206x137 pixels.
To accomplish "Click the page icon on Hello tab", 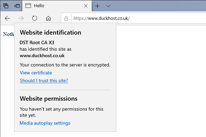I will pos(28,6).
